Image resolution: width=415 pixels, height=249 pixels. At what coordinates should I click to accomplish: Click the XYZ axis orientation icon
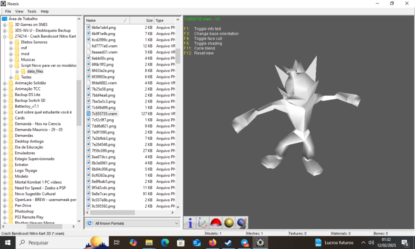203,223
